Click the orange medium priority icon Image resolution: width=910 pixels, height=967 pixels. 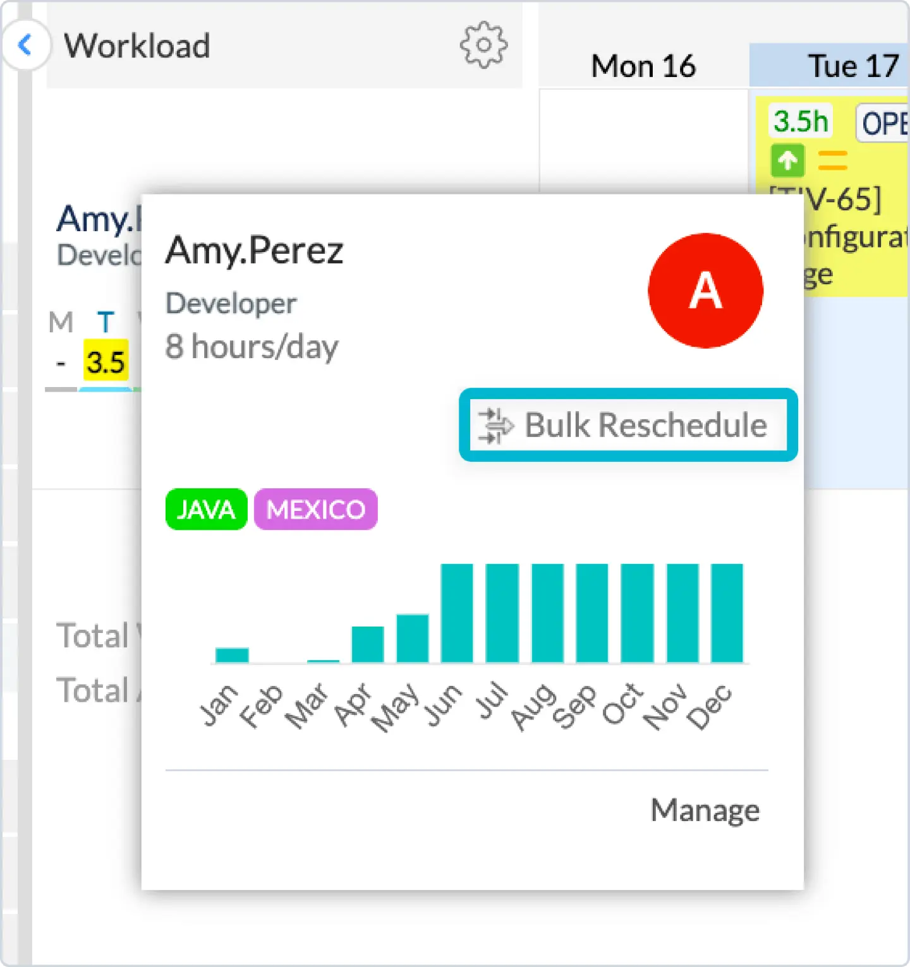click(x=832, y=160)
